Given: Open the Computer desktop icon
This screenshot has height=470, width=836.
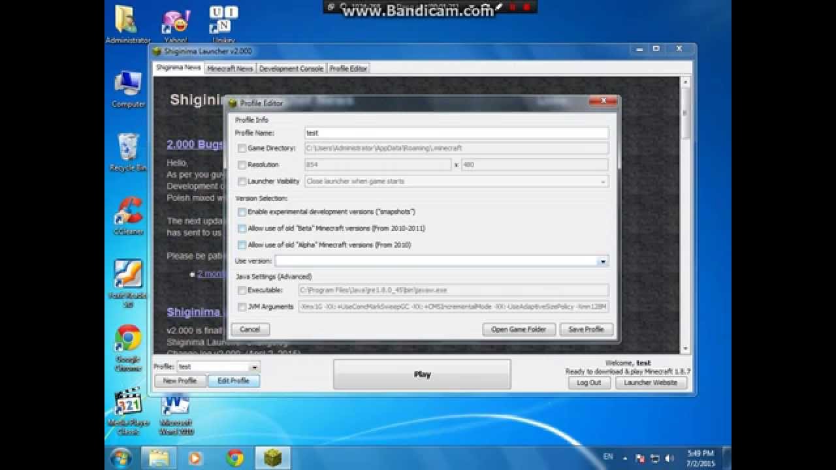Looking at the screenshot, I should [x=128, y=89].
